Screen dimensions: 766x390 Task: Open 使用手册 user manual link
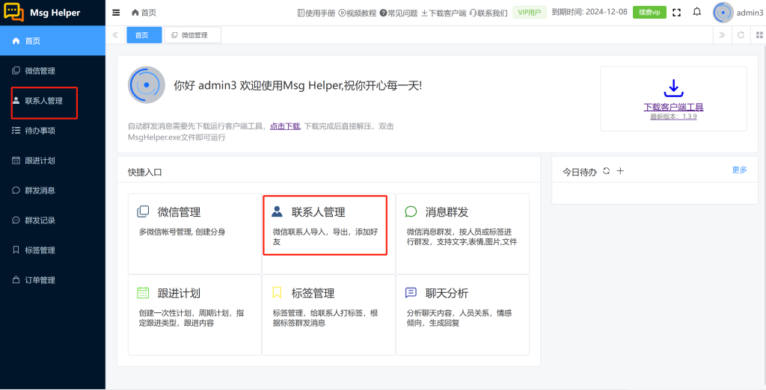(x=316, y=13)
